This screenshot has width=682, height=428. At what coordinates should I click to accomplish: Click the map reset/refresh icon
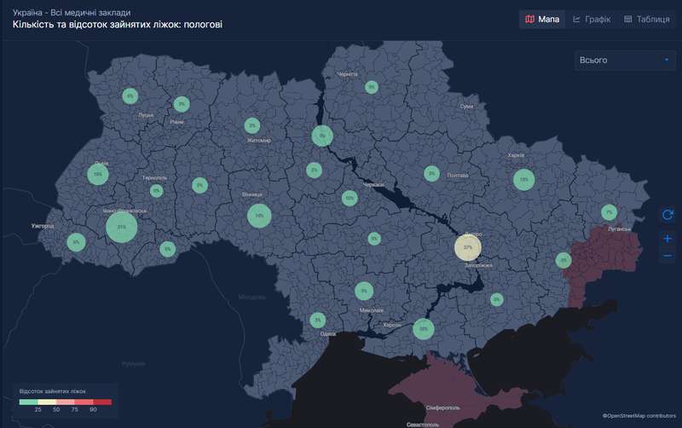(x=668, y=215)
